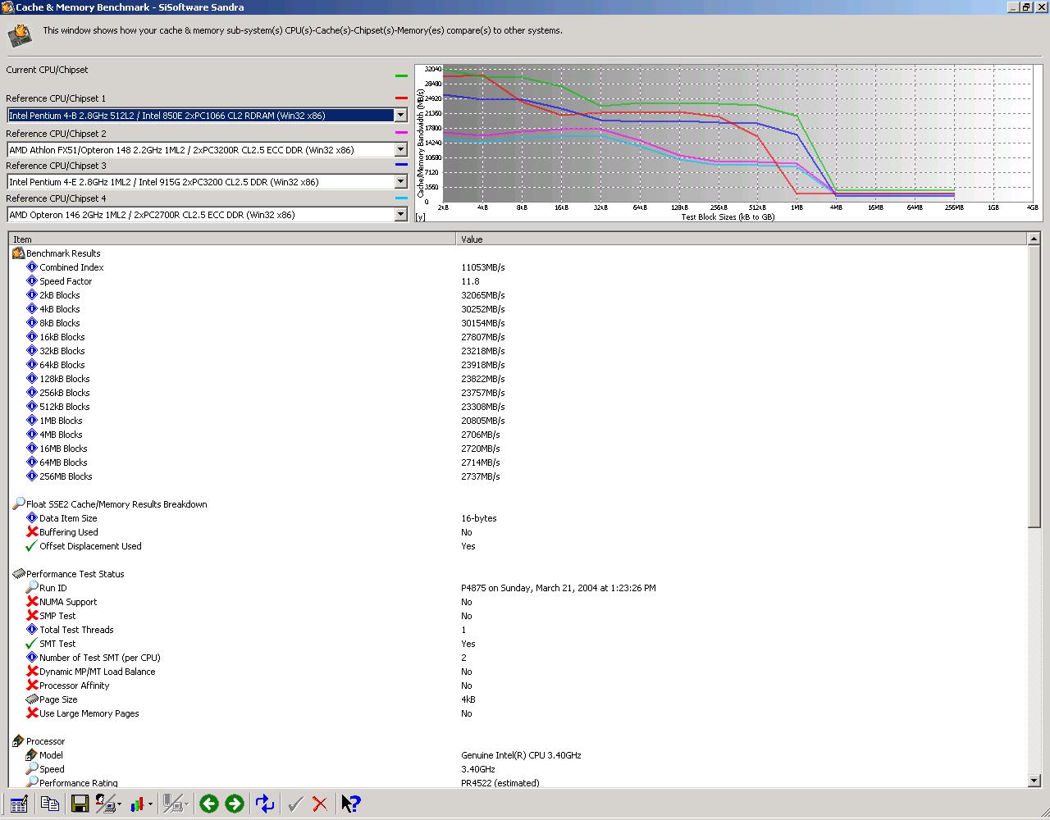Open Reference CPU/Chipset 4 dropdown arrow
This screenshot has width=1050, height=820.
pyautogui.click(x=400, y=215)
